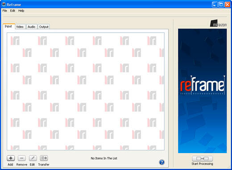This screenshot has width=232, height=170.
Task: Switch to the Audio tab
Action: [x=31, y=27]
